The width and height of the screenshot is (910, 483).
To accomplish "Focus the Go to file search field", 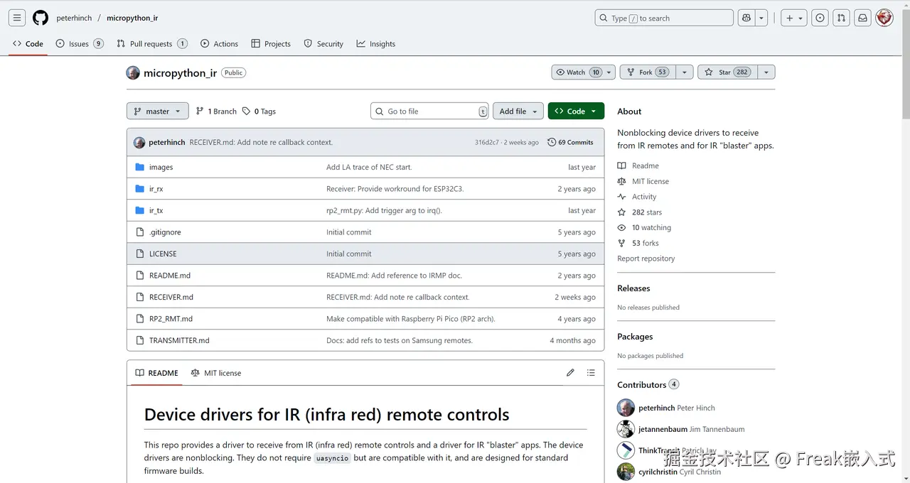I will click(x=429, y=112).
